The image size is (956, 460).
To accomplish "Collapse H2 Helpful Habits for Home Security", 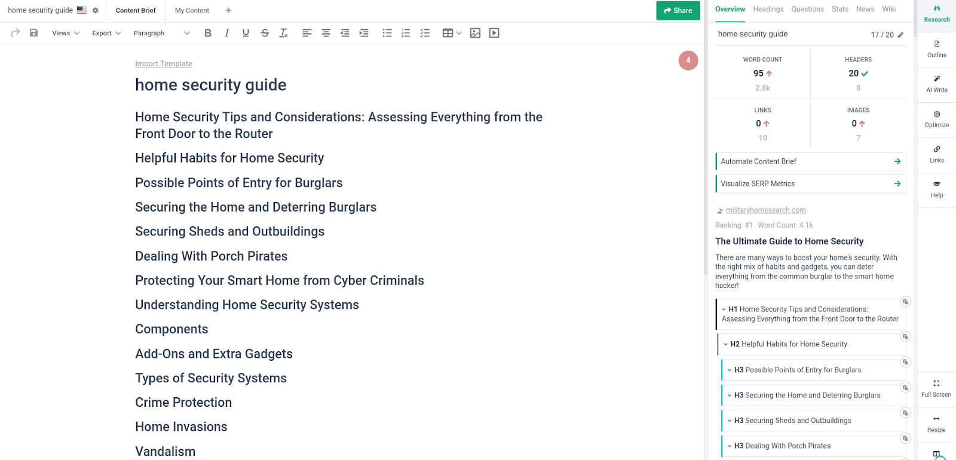I will pyautogui.click(x=726, y=344).
